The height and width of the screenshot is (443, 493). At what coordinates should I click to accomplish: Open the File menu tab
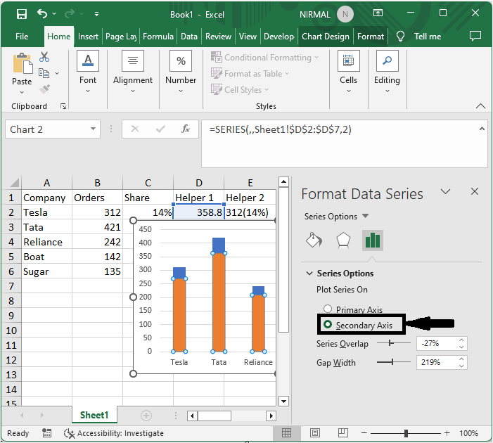(x=22, y=37)
